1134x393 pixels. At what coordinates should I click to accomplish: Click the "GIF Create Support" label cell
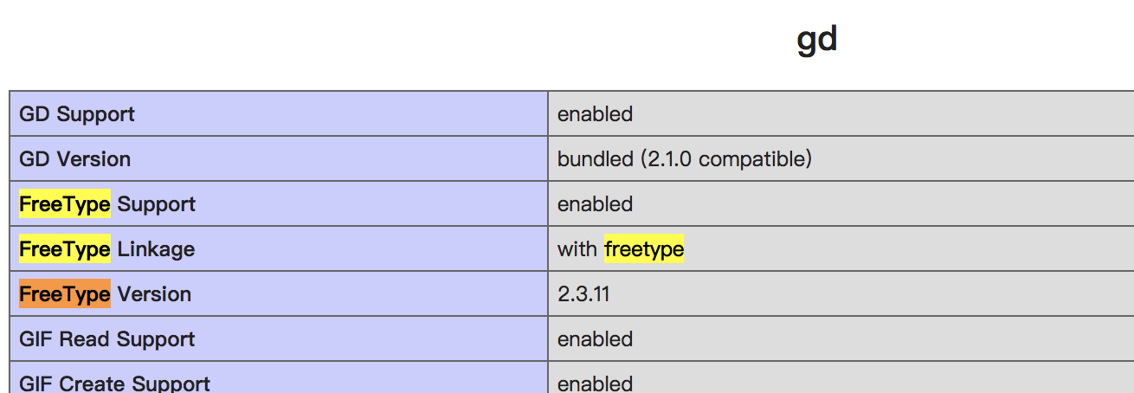click(114, 383)
